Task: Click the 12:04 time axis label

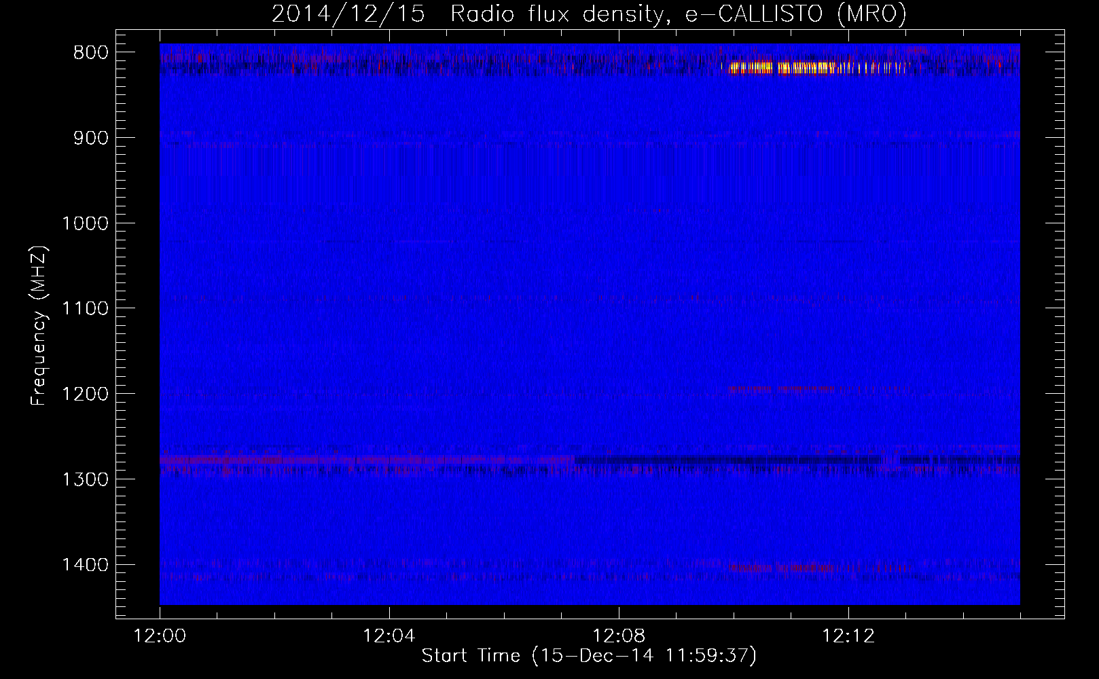Action: click(389, 636)
